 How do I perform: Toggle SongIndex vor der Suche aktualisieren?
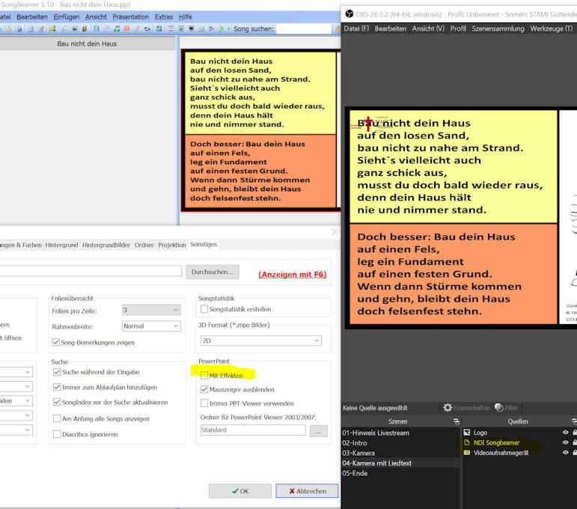(x=57, y=402)
